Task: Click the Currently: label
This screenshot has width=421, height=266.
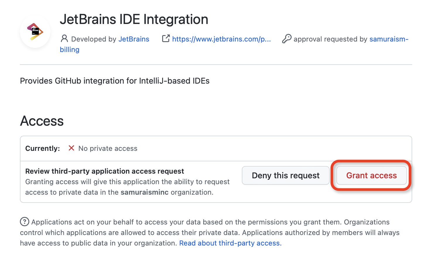Action: [43, 148]
